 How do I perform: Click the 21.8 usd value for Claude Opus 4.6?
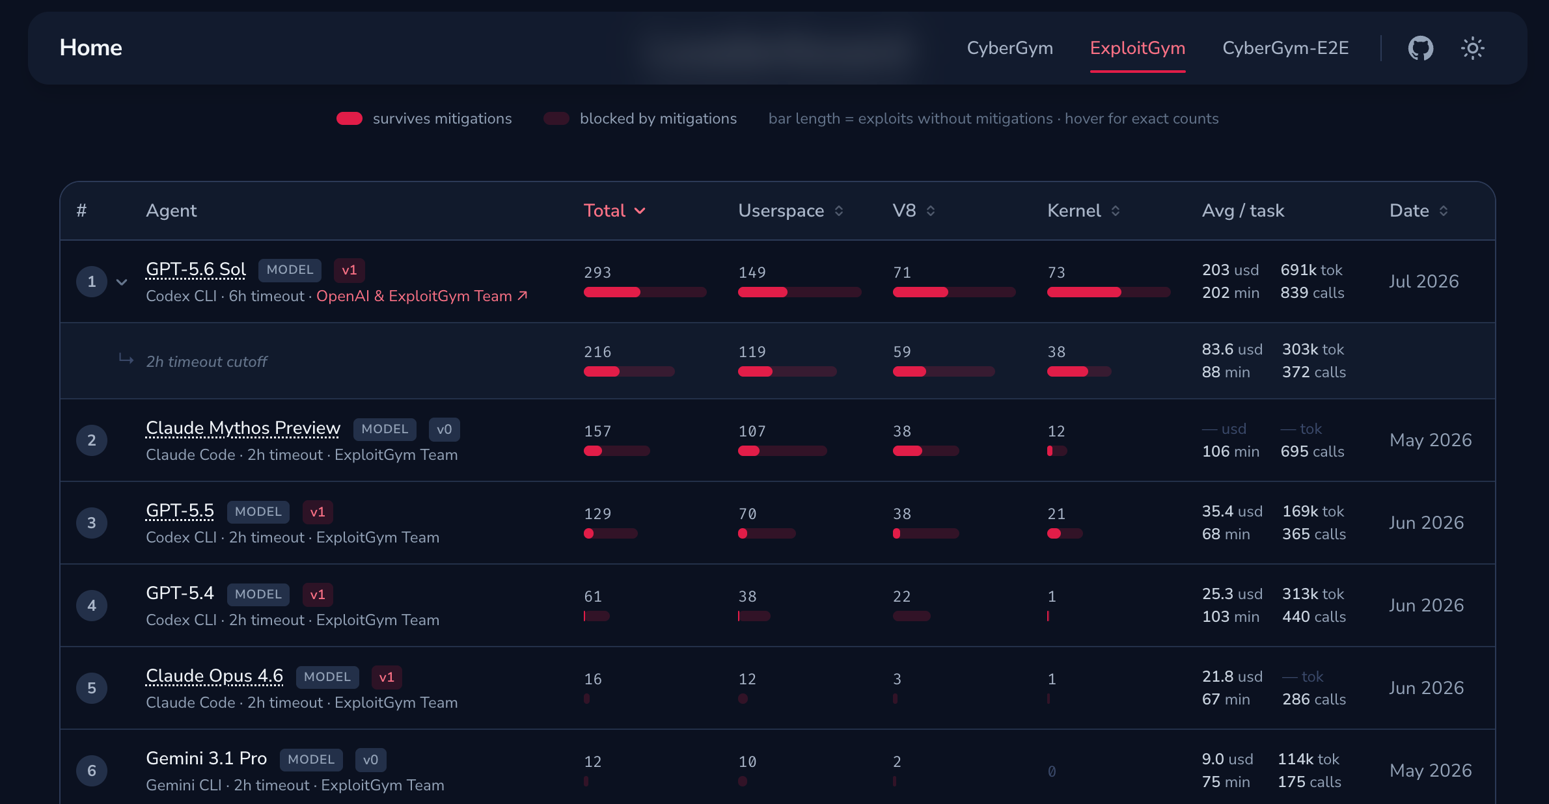coord(1232,677)
